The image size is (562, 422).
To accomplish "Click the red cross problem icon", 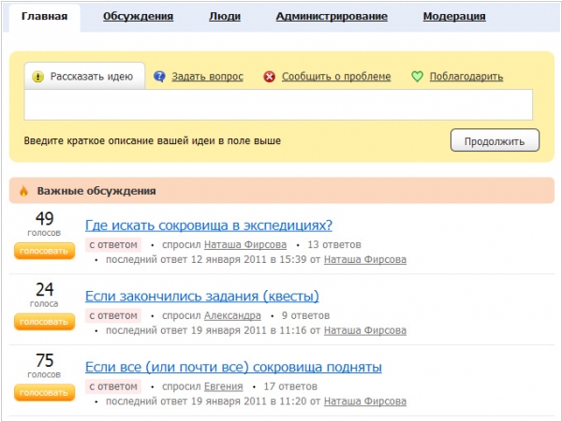I will pyautogui.click(x=269, y=77).
